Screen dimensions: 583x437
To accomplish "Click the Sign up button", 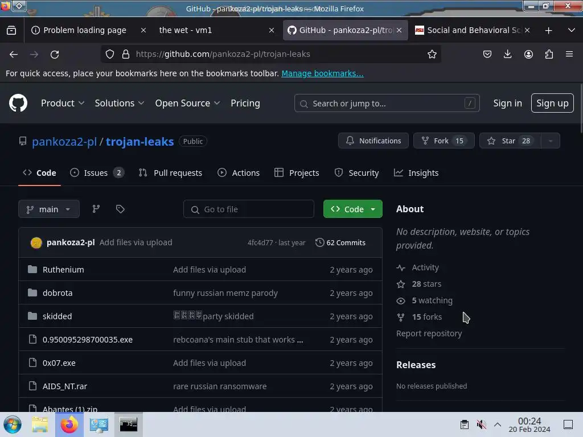I will pos(552,103).
